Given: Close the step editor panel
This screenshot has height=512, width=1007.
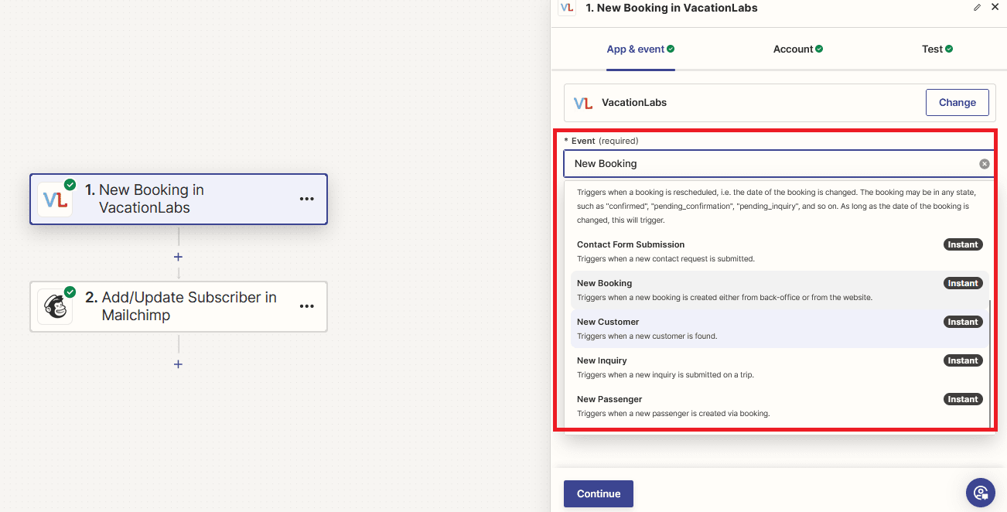Looking at the screenshot, I should click(x=995, y=8).
